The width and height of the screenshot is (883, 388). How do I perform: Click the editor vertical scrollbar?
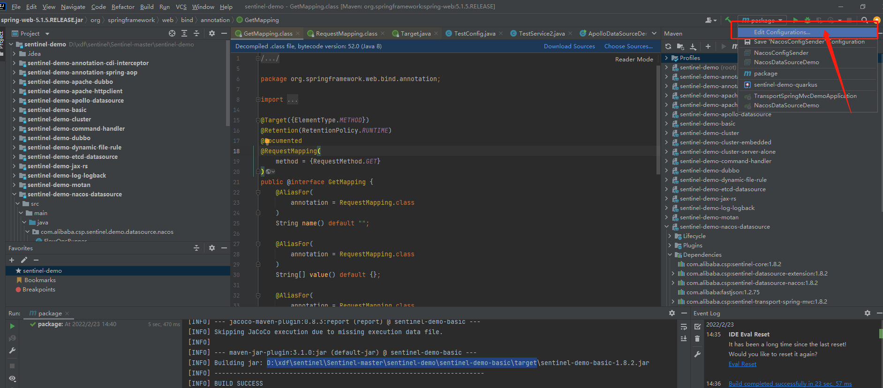pos(658,119)
